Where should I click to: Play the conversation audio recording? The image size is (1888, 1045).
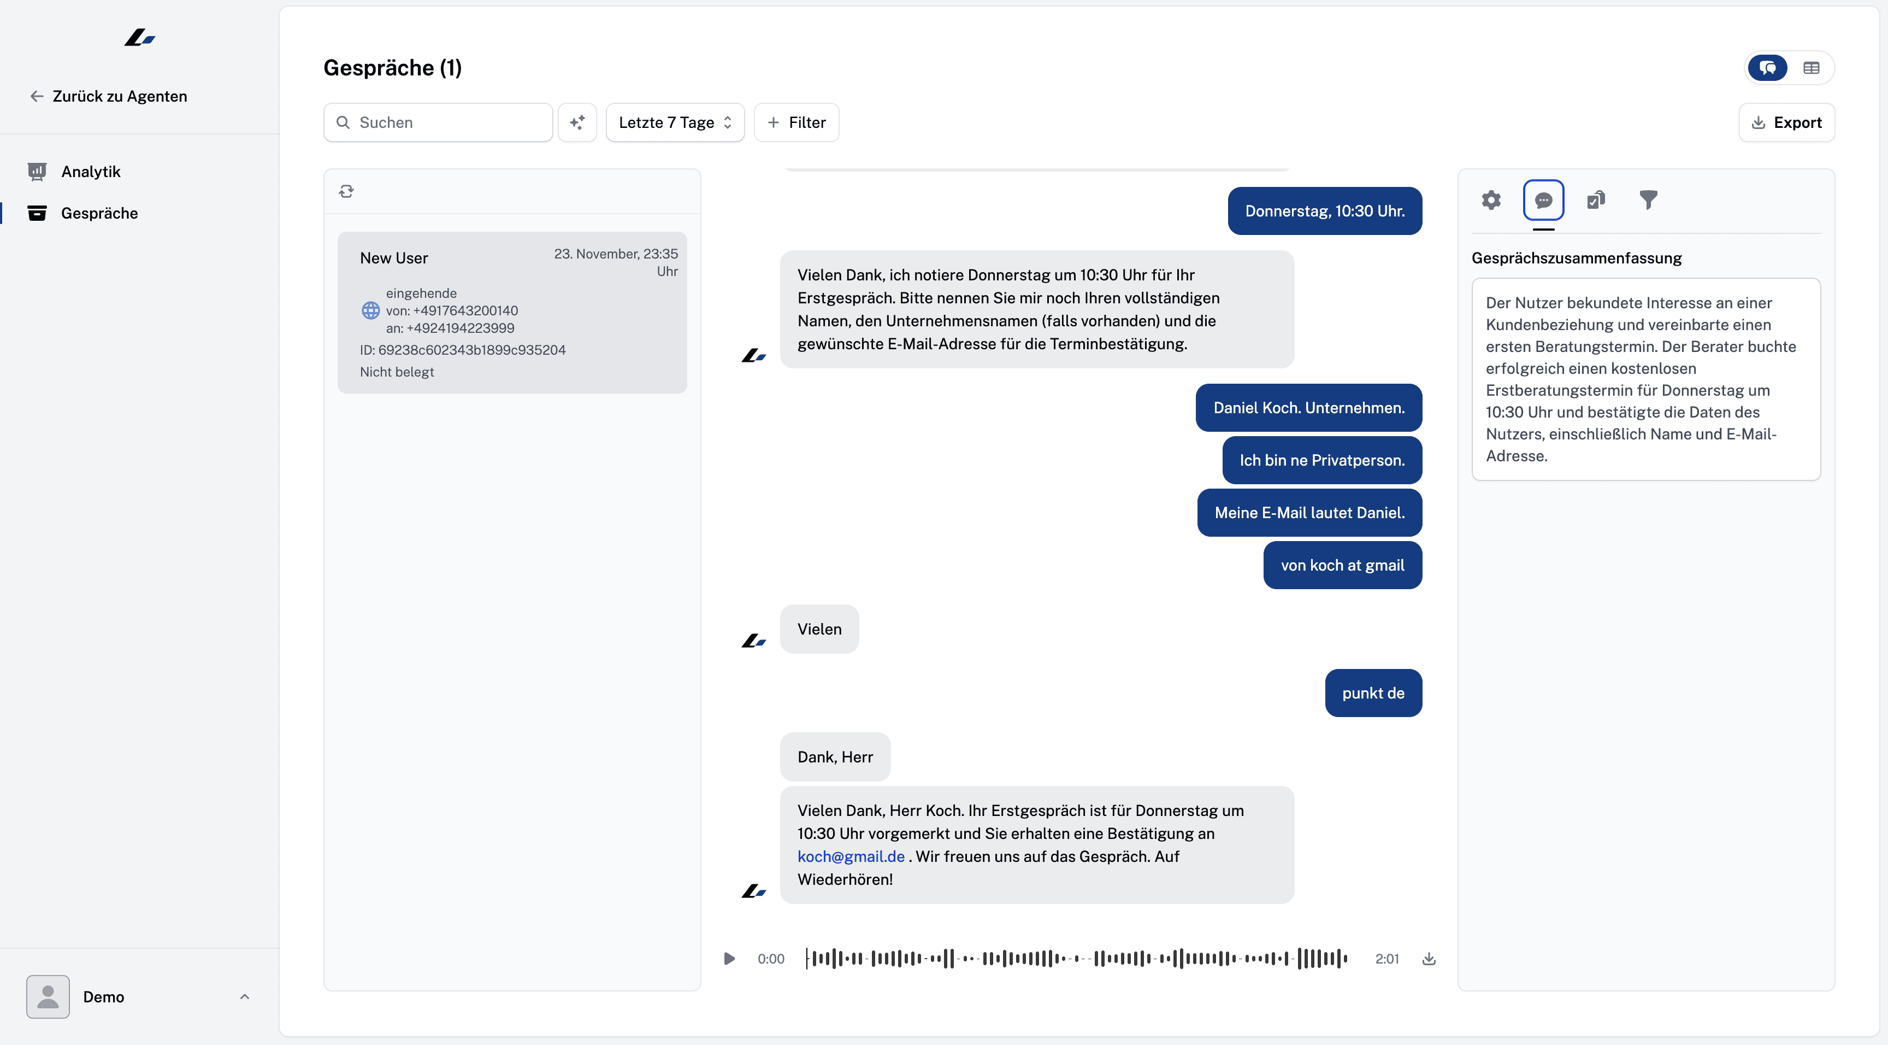(x=729, y=959)
